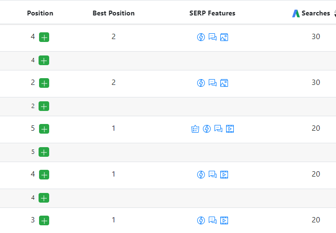Expand the main row with Position 2
336x233 pixels.
[44, 83]
